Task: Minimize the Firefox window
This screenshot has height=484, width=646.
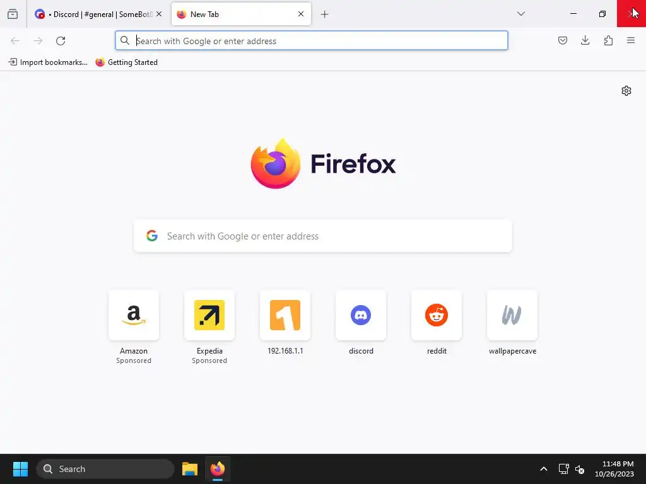Action: pyautogui.click(x=573, y=14)
